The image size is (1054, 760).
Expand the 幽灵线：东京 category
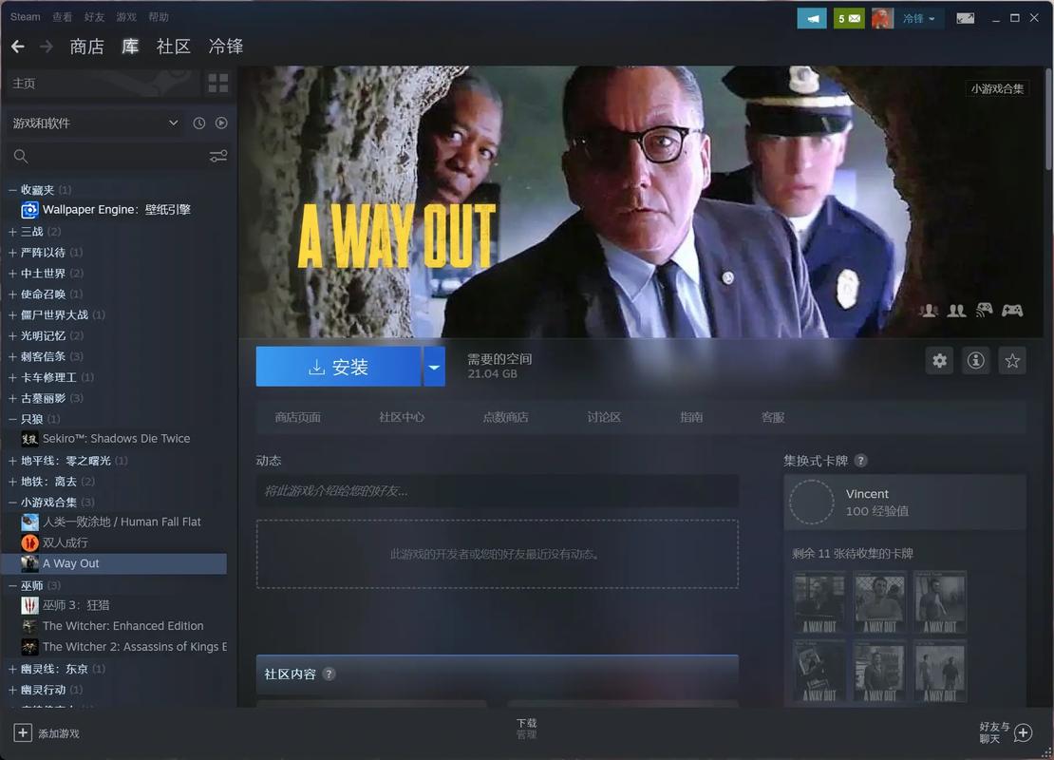(x=12, y=670)
